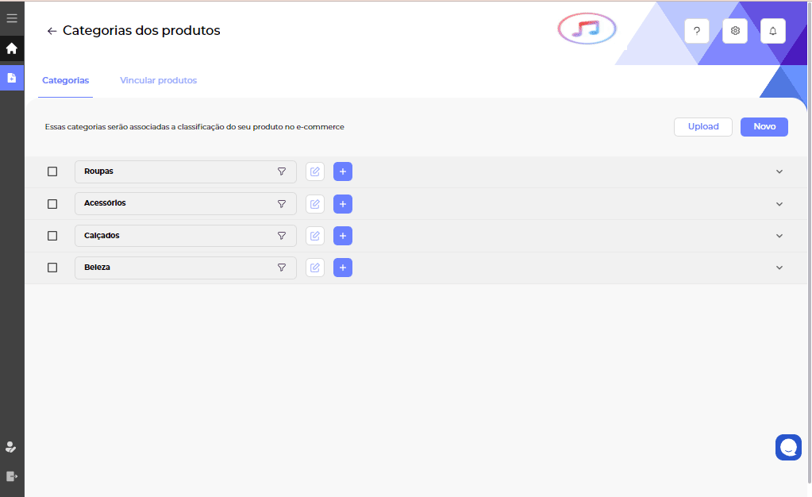The image size is (812, 497).
Task: Go to home via sidebar house icon
Action: pos(12,48)
